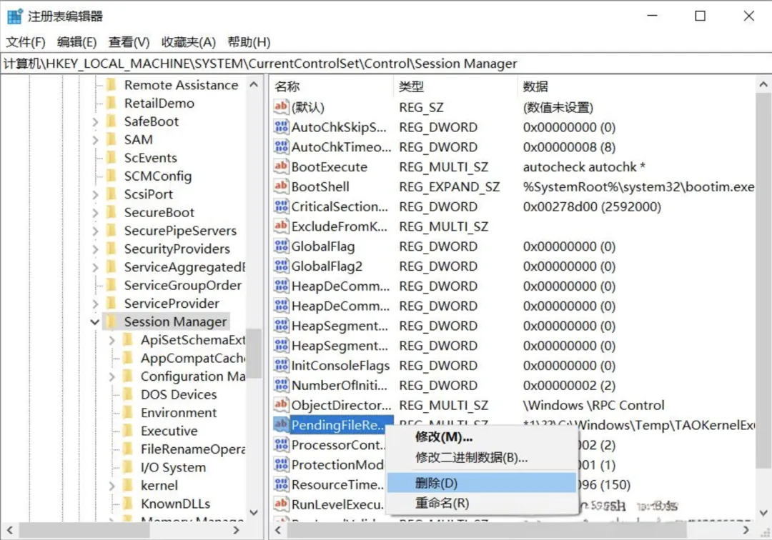Viewport: 772px width, 540px height.
Task: Open the 编辑(E) menu
Action: tap(76, 42)
